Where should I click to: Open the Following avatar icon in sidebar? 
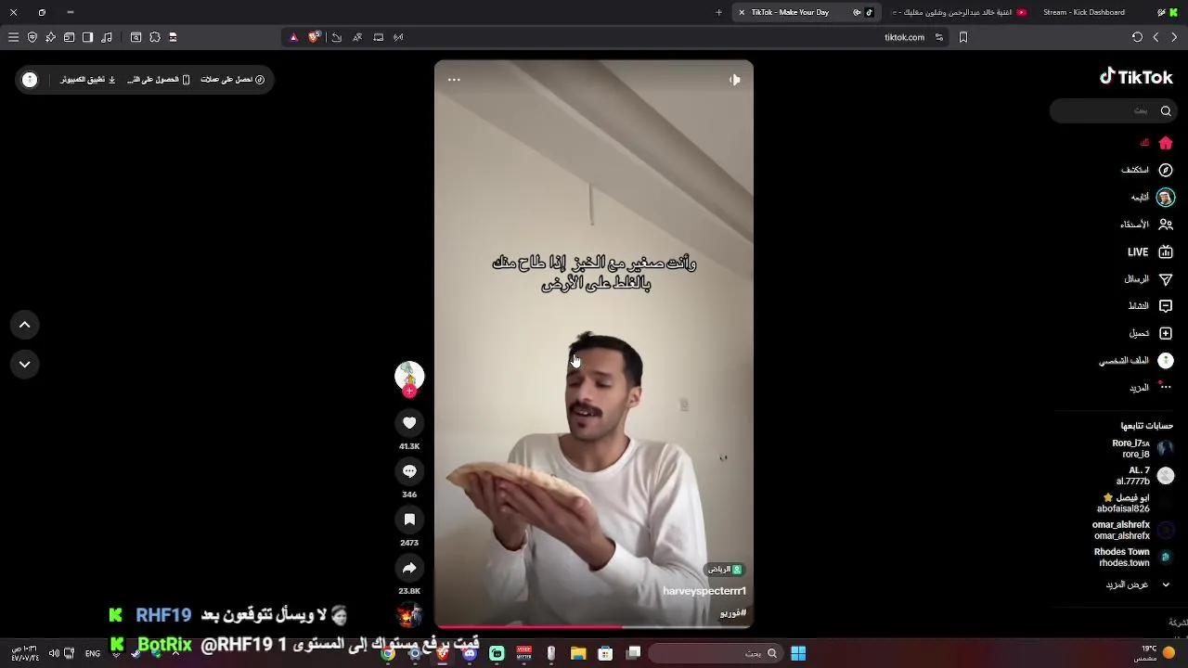[1166, 197]
